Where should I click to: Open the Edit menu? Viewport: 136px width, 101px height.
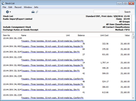click(x=10, y=7)
